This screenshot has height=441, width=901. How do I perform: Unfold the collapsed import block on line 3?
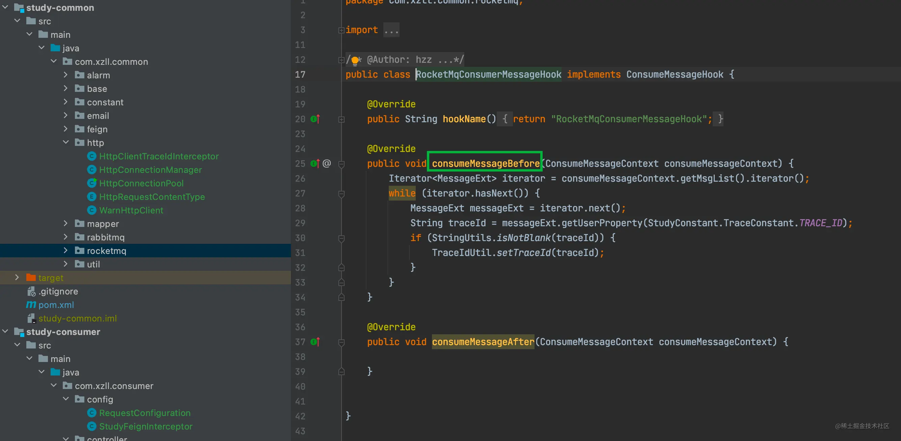point(342,30)
